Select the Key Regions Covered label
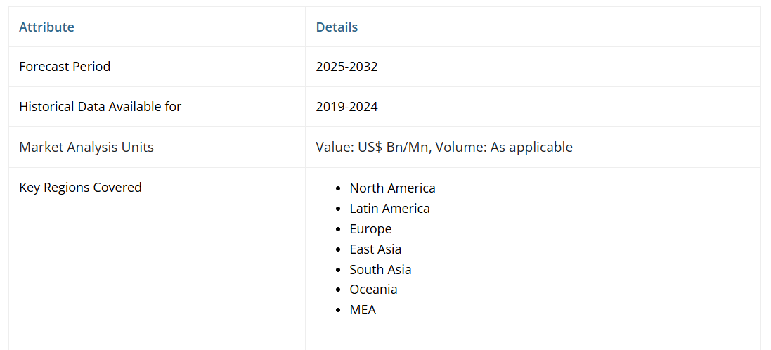The image size is (771, 350). [x=80, y=188]
